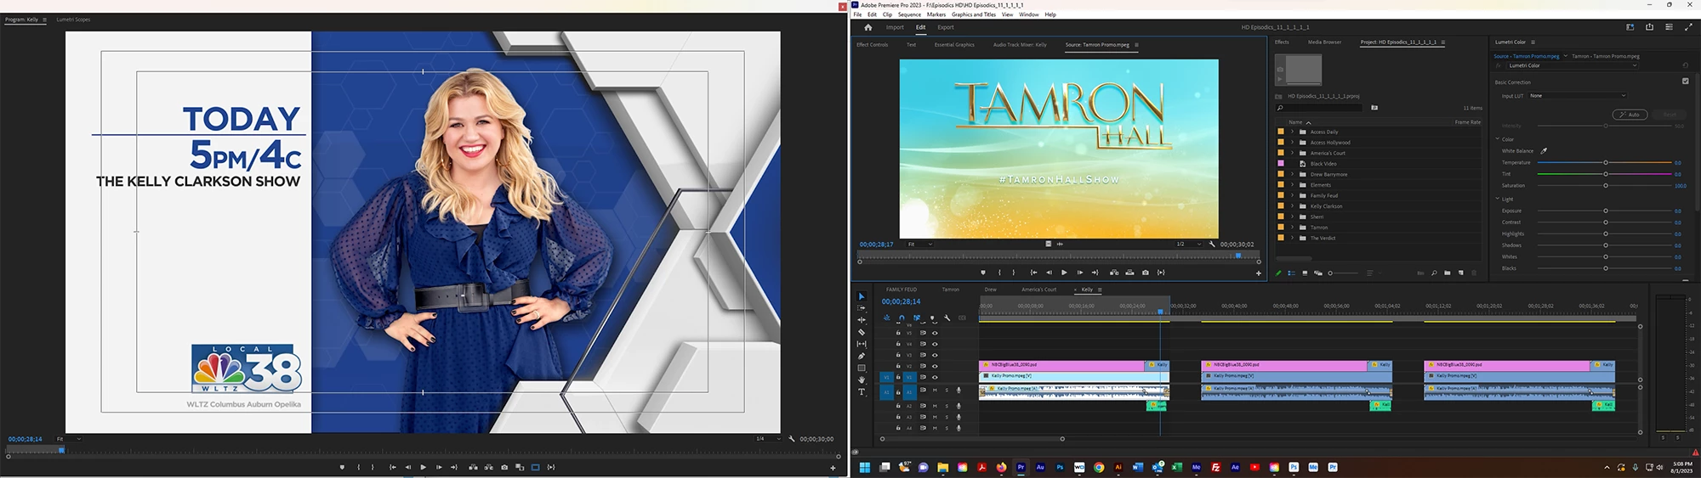
Task: Expand the Kelly Clarkson bin
Action: [x=1292, y=206]
